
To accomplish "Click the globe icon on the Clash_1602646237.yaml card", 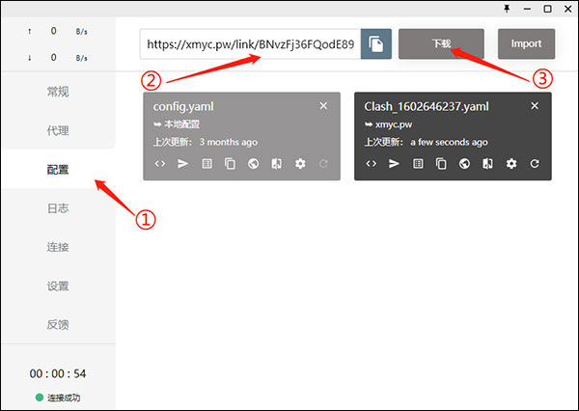I will pyautogui.click(x=464, y=164).
